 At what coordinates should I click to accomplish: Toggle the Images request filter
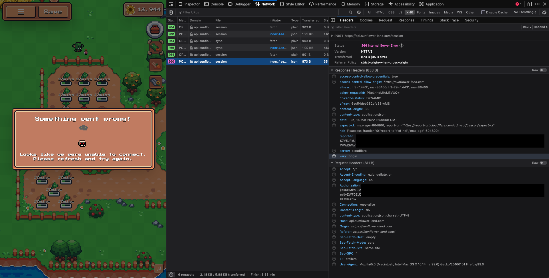[434, 12]
